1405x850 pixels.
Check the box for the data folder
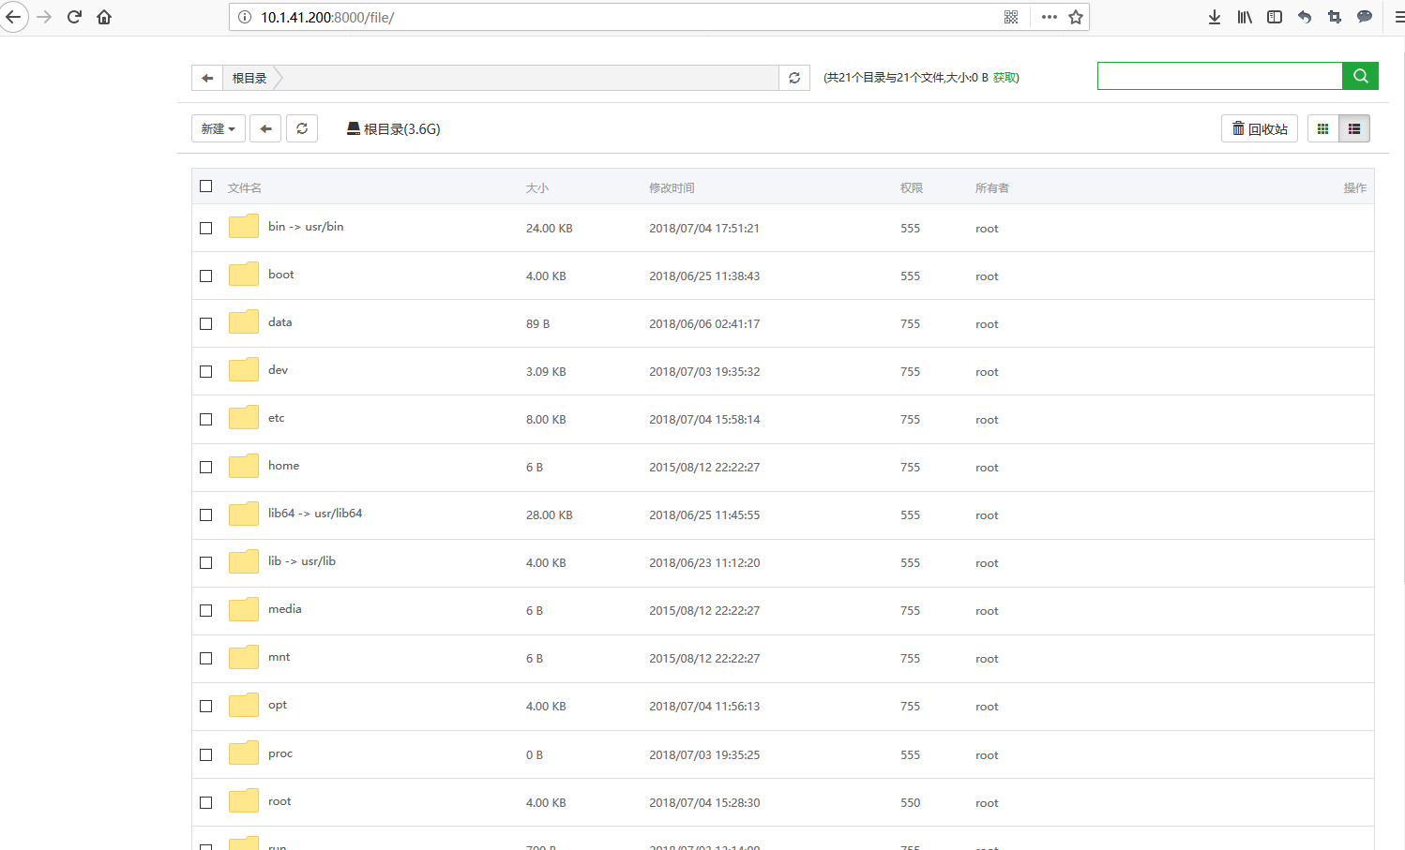pyautogui.click(x=206, y=323)
